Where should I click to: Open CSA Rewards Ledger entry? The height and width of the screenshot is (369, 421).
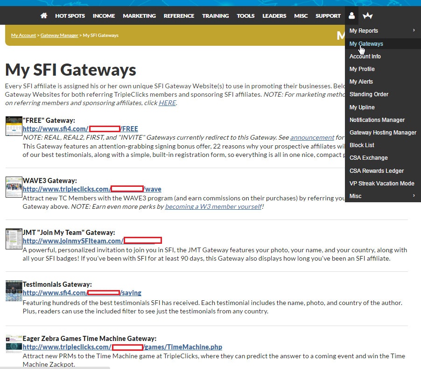point(377,170)
